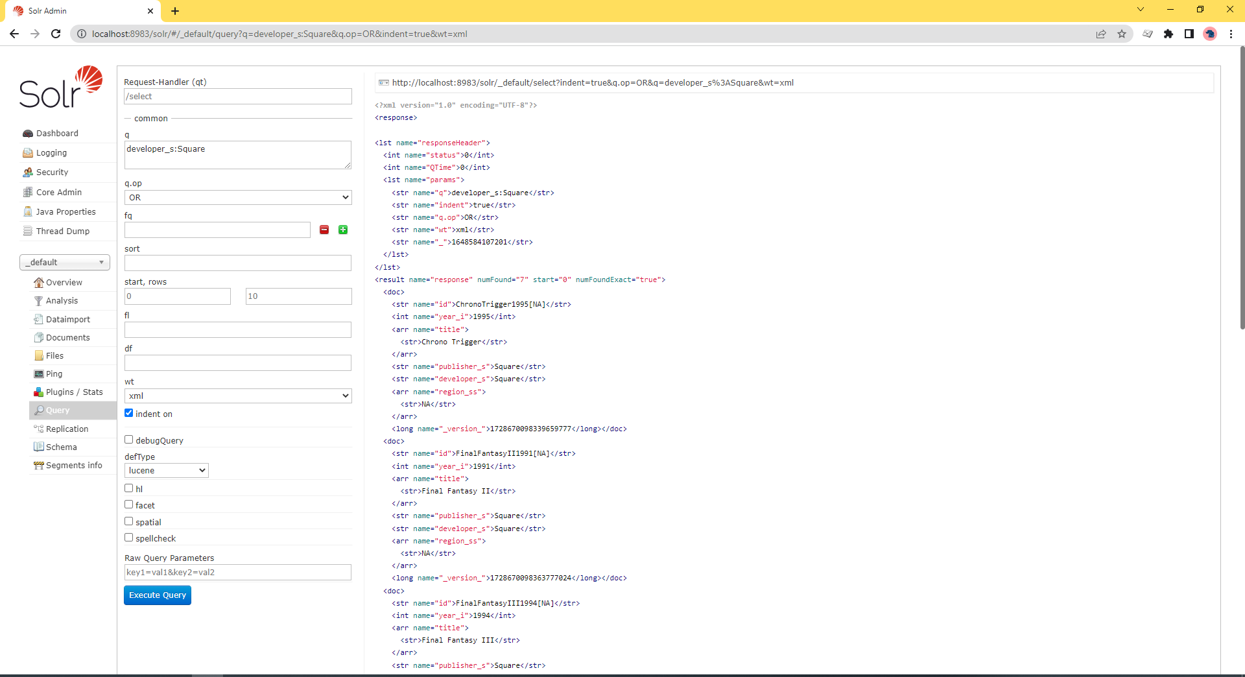
Task: Click the Schema book icon
Action: tap(39, 447)
